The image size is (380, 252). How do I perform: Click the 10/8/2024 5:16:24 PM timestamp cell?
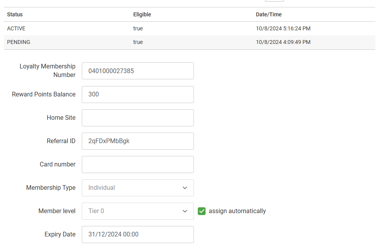click(283, 28)
